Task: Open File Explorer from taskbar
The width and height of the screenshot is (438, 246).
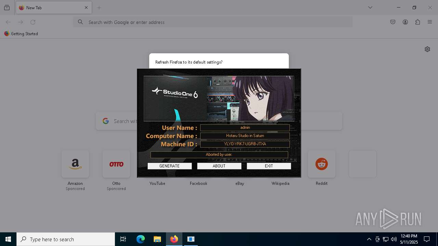Action: point(157,239)
